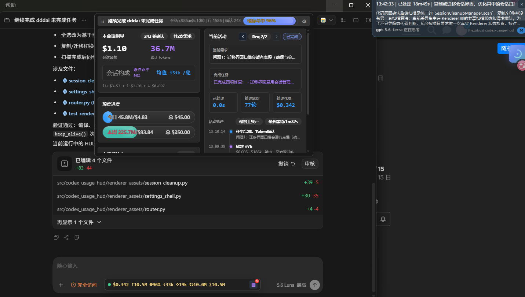Open the 完成任务 summary card
The width and height of the screenshot is (525, 297).
coord(255,79)
